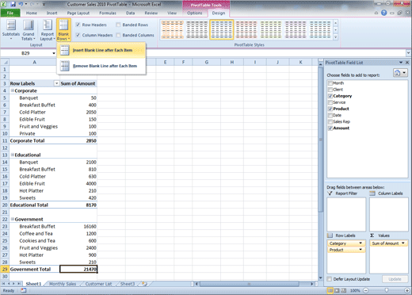
Task: Open the Grand Totals menu
Action: click(29, 30)
